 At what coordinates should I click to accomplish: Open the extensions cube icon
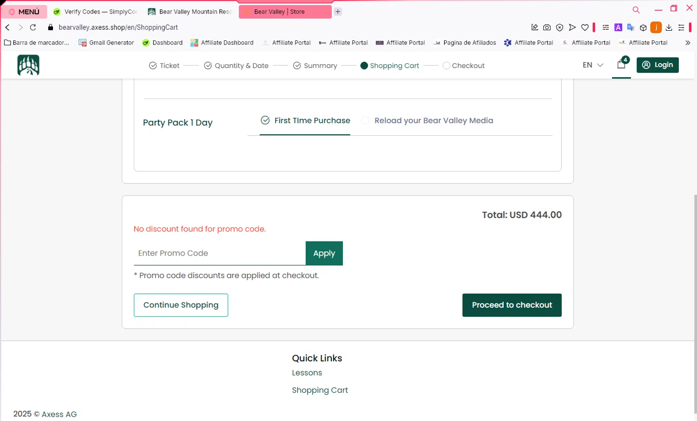(x=643, y=27)
